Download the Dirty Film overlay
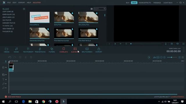The width and height of the screenshot is (186, 104). (72, 13)
